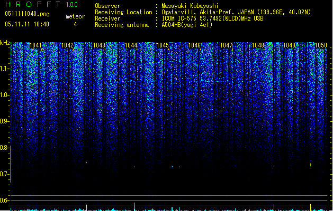Click the Receiving antenna label

[122, 25]
